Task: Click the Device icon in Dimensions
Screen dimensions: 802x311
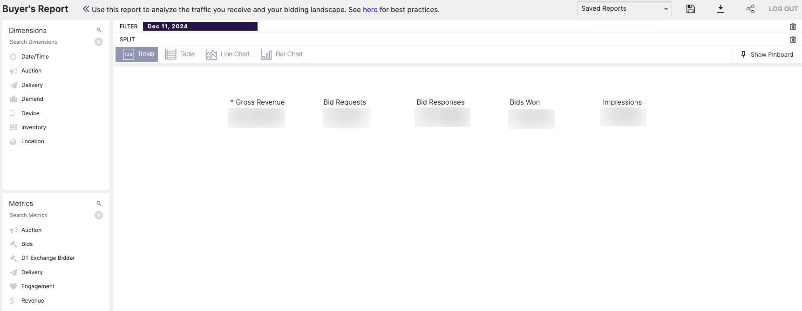Action: (13, 113)
